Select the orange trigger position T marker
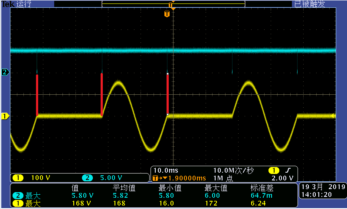 point(167,14)
